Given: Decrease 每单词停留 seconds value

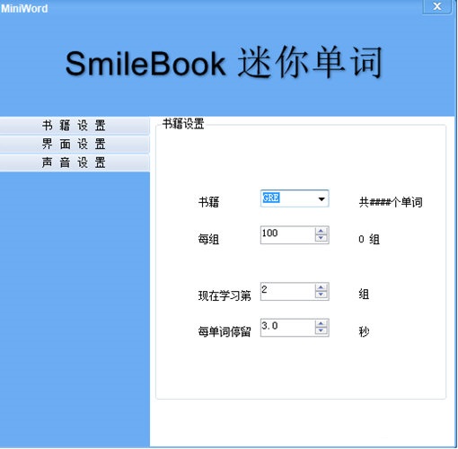Looking at the screenshot, I should (321, 330).
